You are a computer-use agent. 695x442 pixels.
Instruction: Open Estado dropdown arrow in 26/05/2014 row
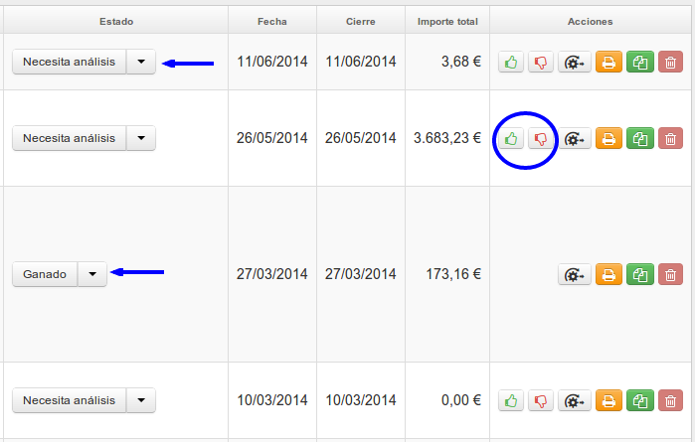141,138
